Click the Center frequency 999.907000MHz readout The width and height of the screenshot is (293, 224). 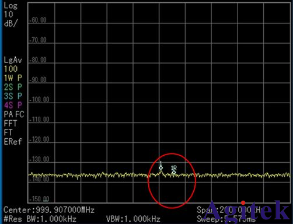[49, 210]
